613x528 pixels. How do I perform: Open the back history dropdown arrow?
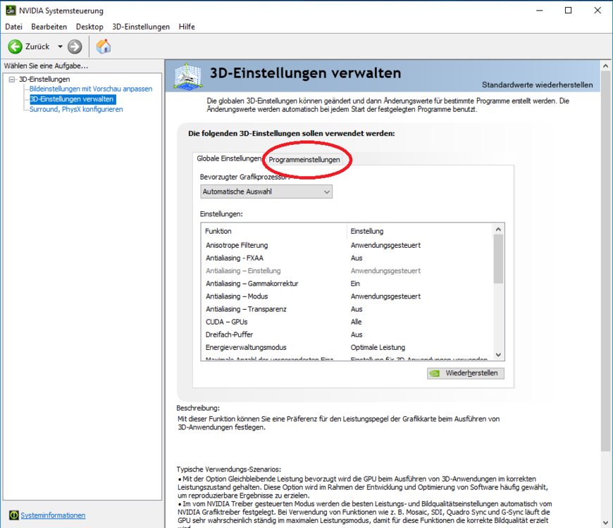(60, 46)
